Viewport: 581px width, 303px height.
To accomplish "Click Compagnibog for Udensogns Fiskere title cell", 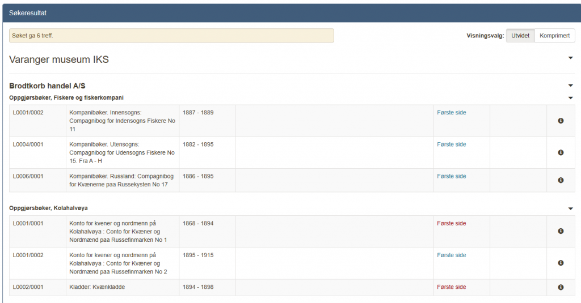I will click(123, 153).
